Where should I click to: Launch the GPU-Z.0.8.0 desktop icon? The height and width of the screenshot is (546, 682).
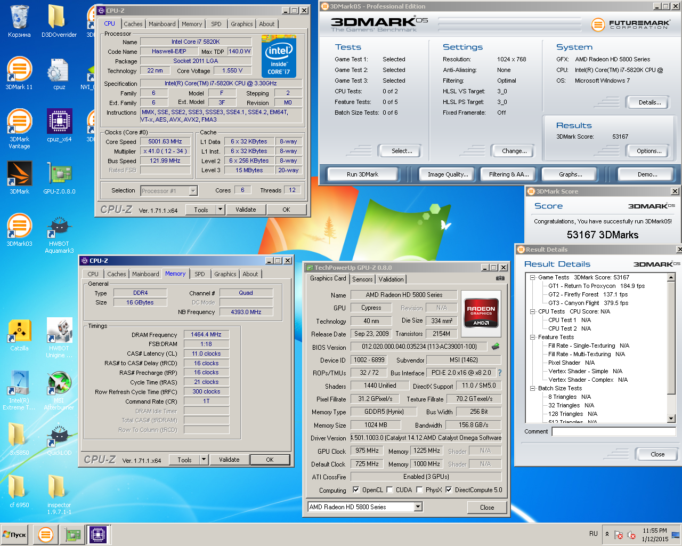(59, 178)
